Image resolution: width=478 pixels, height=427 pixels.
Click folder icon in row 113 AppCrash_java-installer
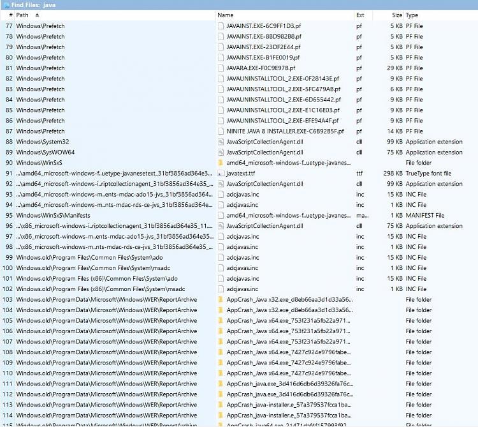[x=221, y=405]
